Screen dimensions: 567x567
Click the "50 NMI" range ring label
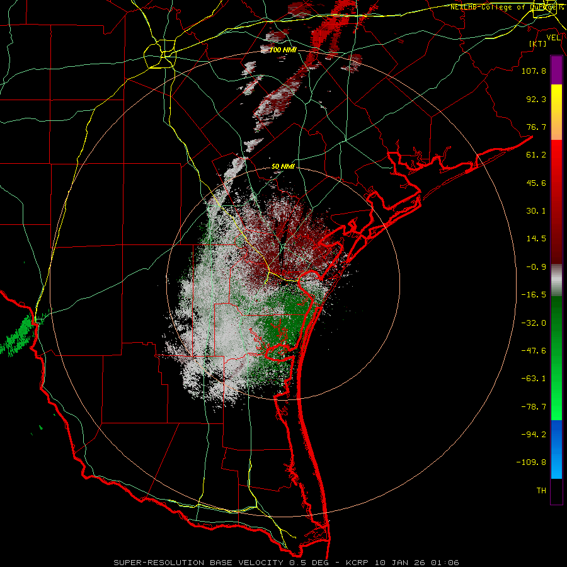coord(283,167)
